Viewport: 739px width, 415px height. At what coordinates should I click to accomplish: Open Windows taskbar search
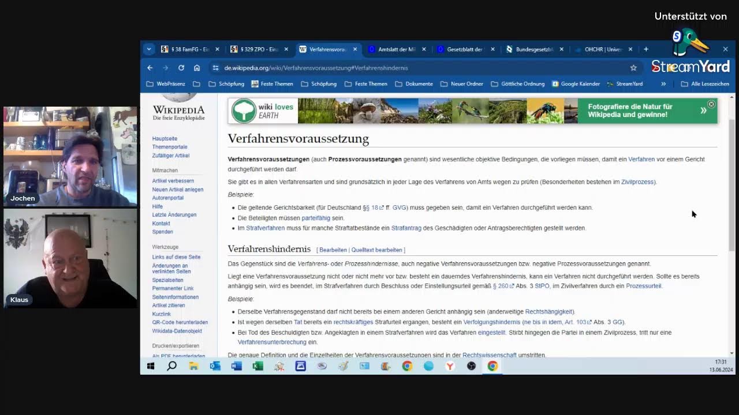pos(171,366)
